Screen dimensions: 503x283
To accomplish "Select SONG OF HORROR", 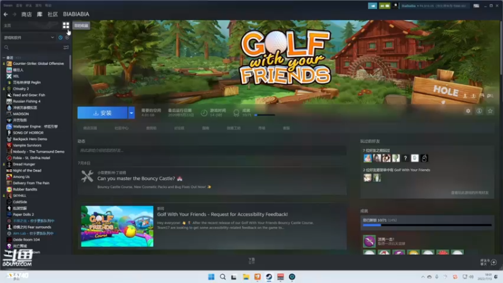I will click(x=28, y=133).
